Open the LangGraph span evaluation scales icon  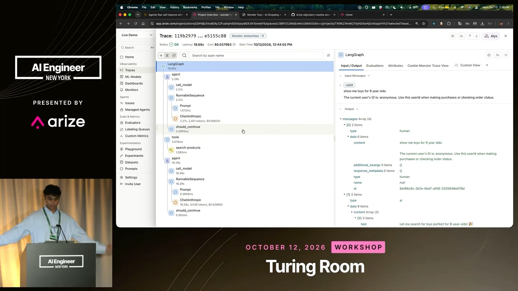pyautogui.click(x=489, y=55)
